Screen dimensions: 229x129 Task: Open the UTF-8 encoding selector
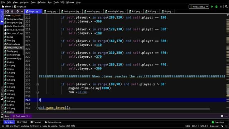click(204, 126)
